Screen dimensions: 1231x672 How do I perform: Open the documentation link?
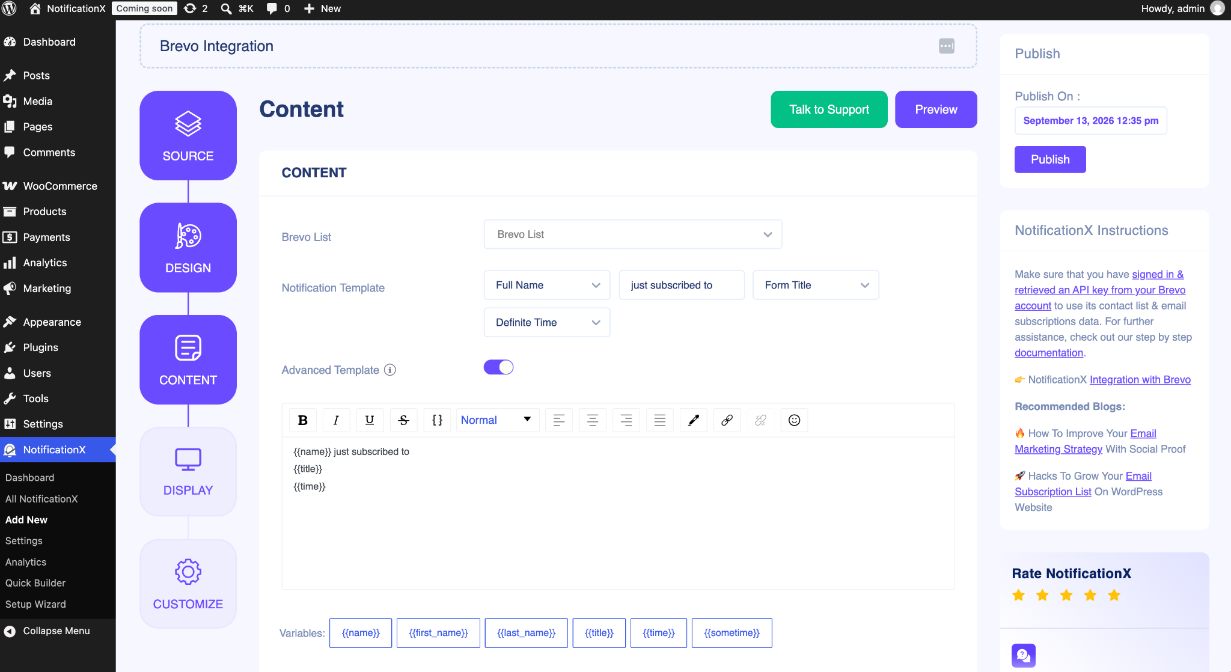(1049, 353)
